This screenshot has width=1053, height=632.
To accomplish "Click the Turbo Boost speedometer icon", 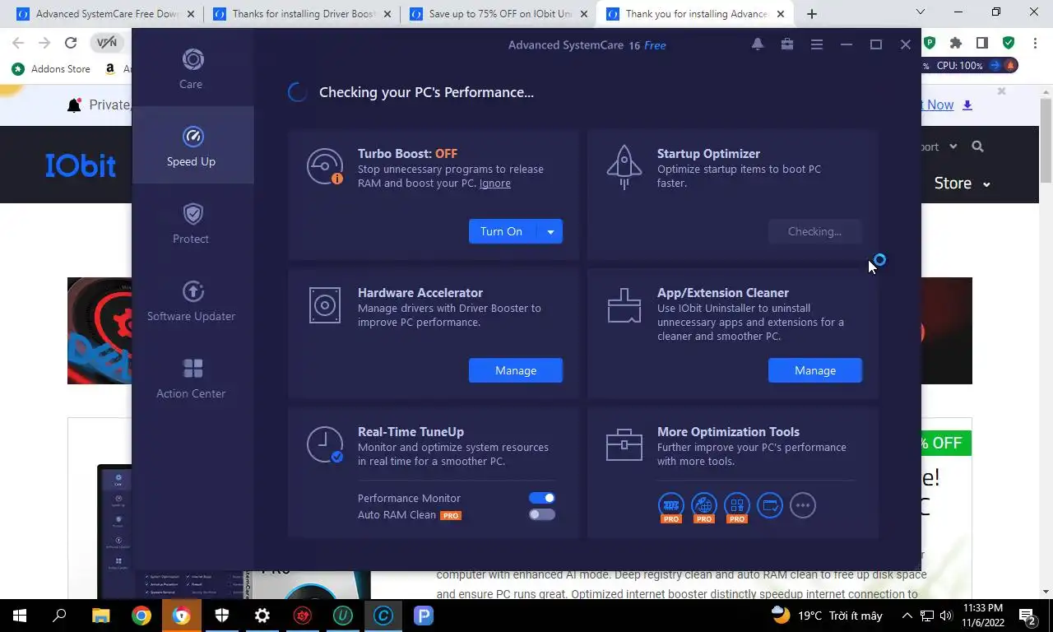I will tap(325, 166).
